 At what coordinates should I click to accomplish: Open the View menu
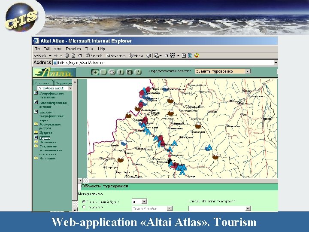pos(58,49)
